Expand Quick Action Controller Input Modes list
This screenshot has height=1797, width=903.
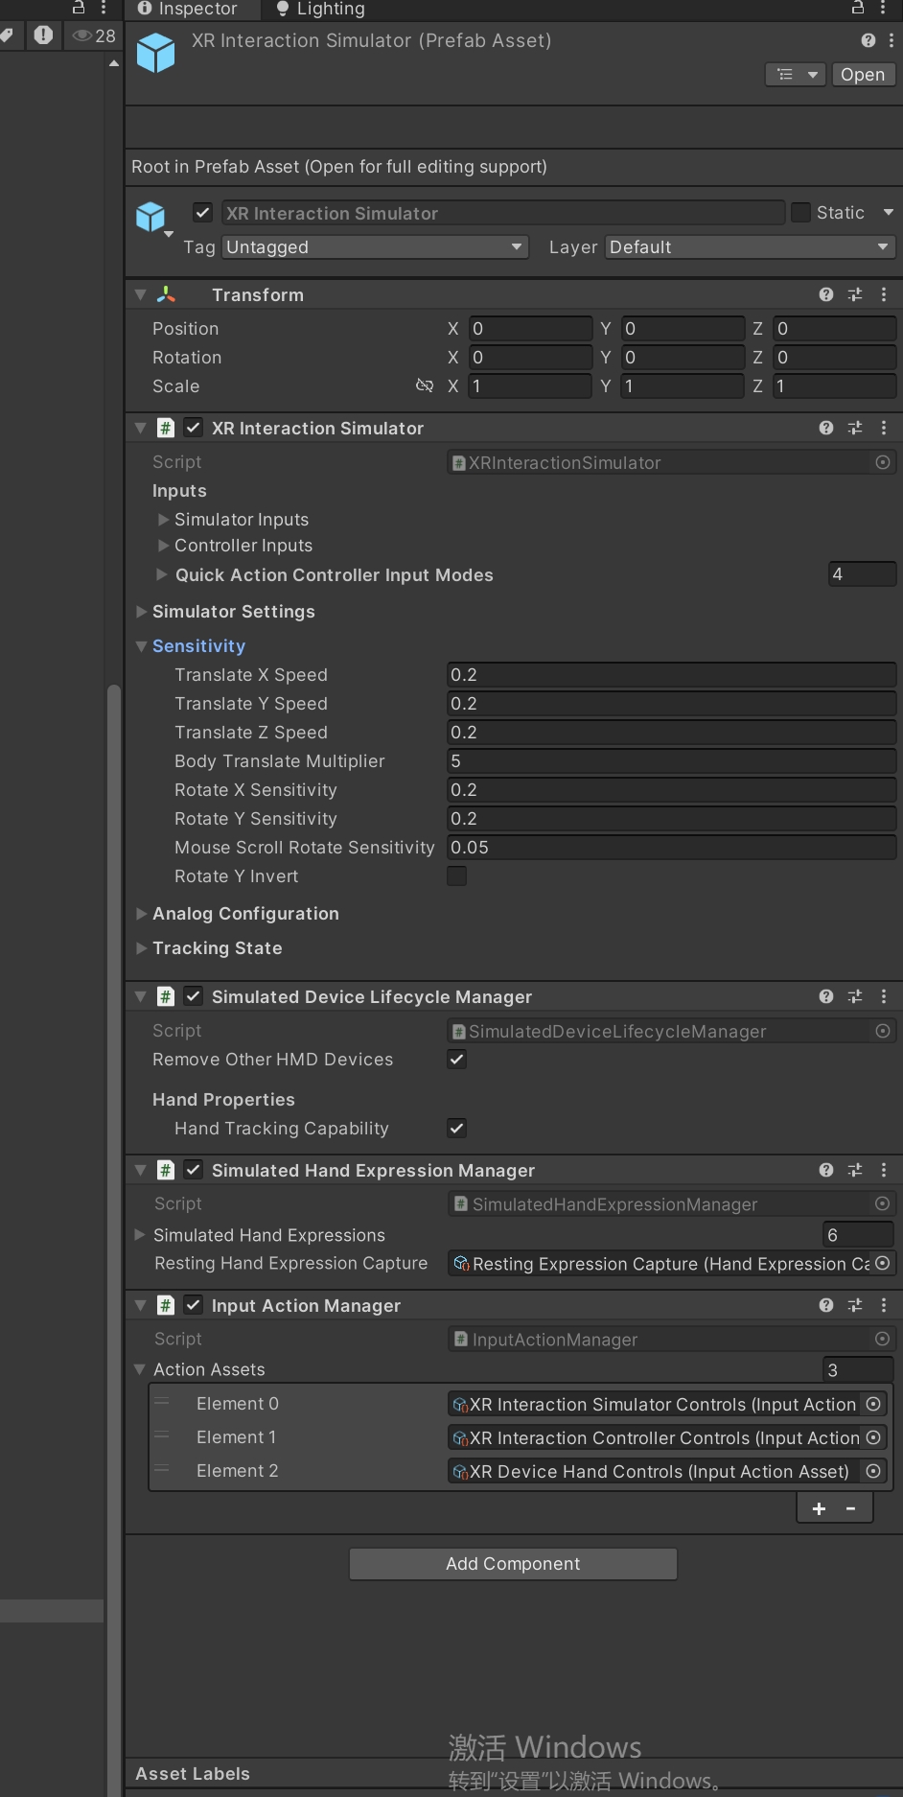pyautogui.click(x=162, y=574)
